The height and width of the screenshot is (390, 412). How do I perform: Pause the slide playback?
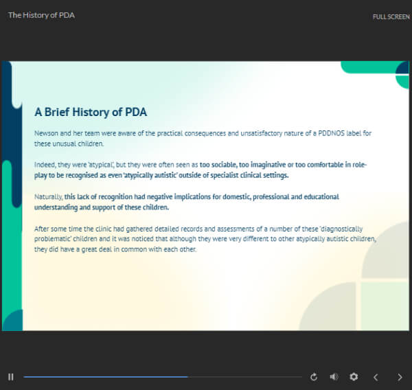(10, 377)
